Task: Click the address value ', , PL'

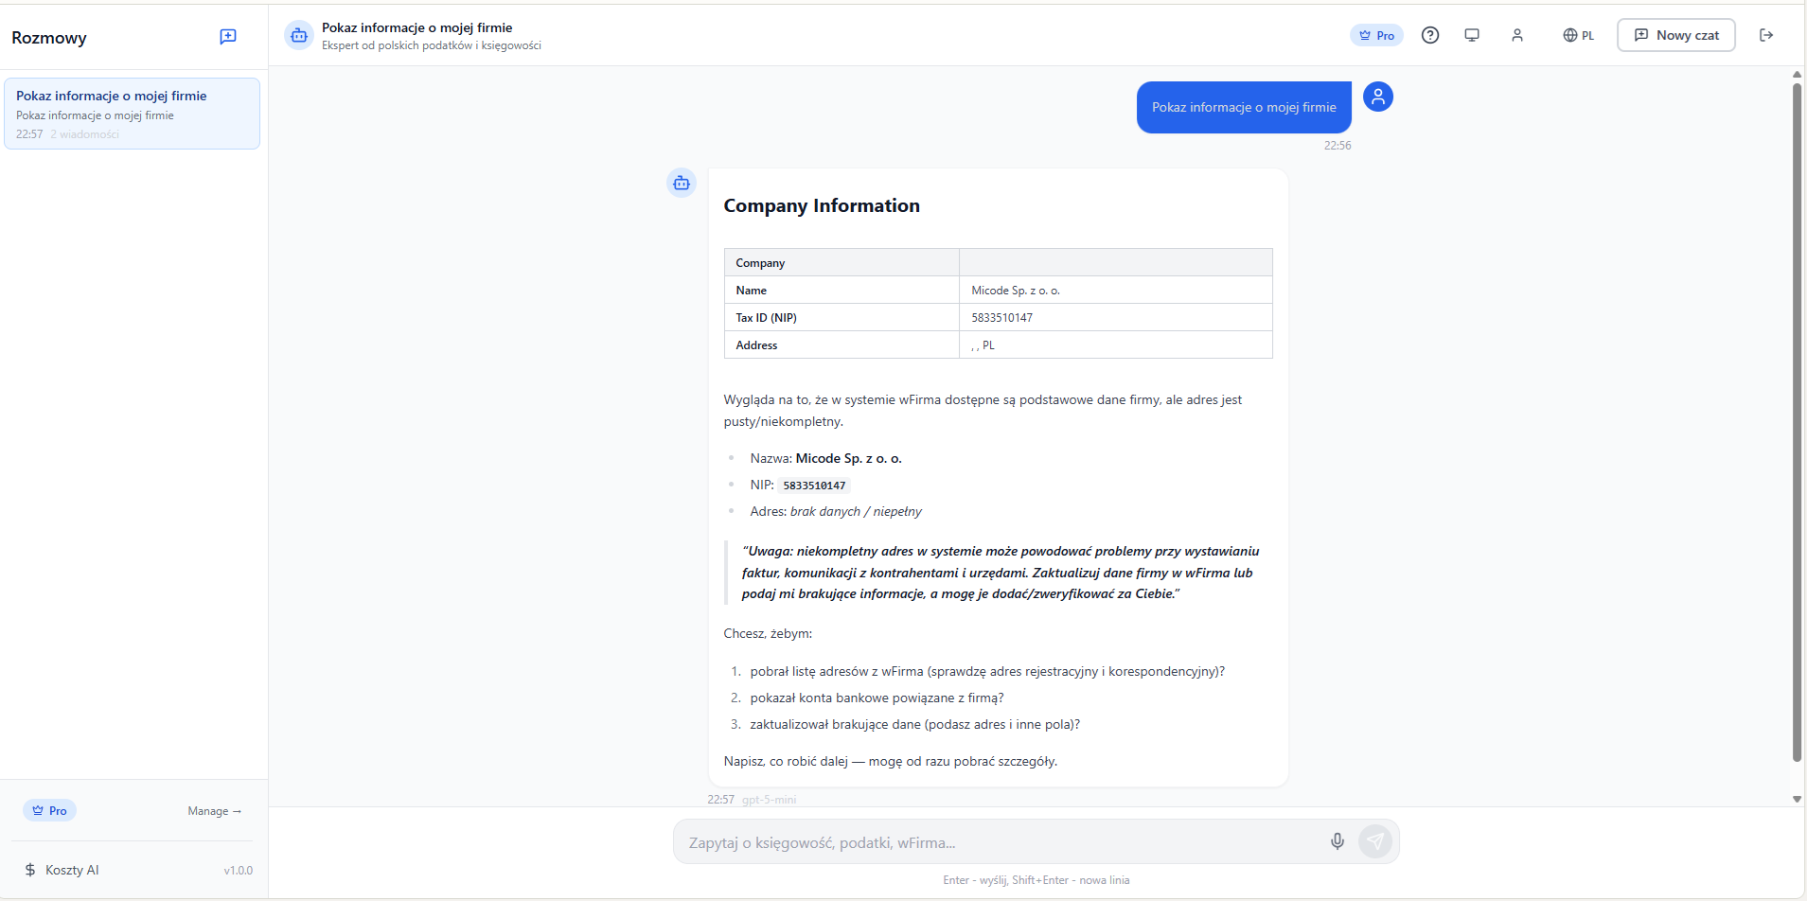Action: [1116, 345]
